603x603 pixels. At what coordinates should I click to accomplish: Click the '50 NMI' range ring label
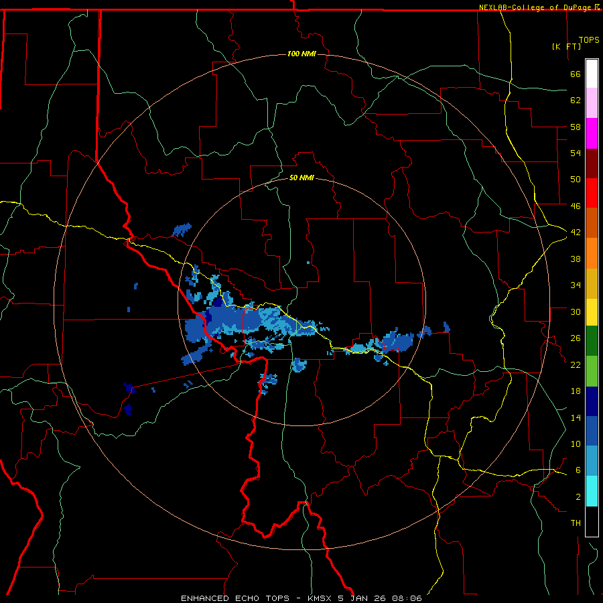tap(301, 178)
